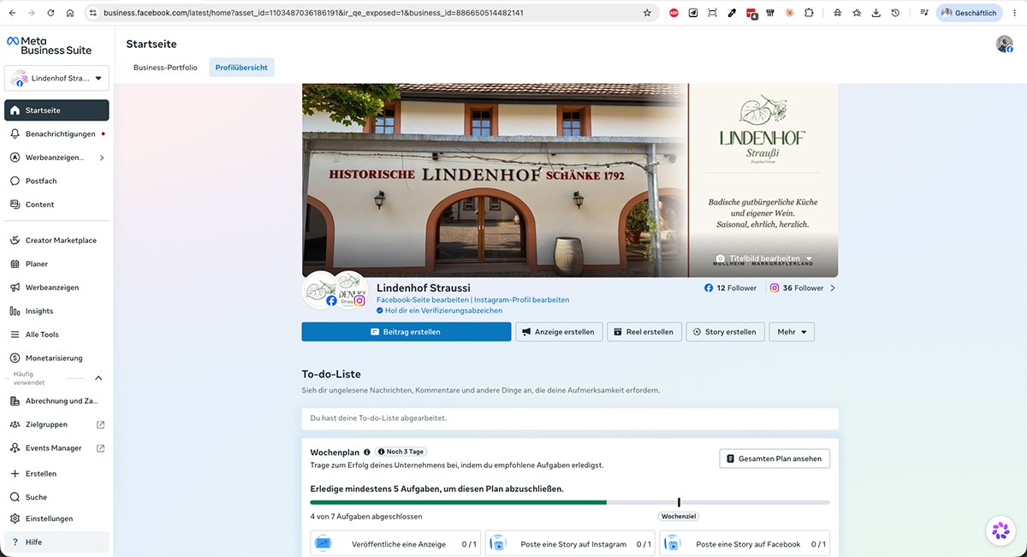Viewport: 1027px width, 557px height.
Task: Open the Content section
Action: pos(56,204)
